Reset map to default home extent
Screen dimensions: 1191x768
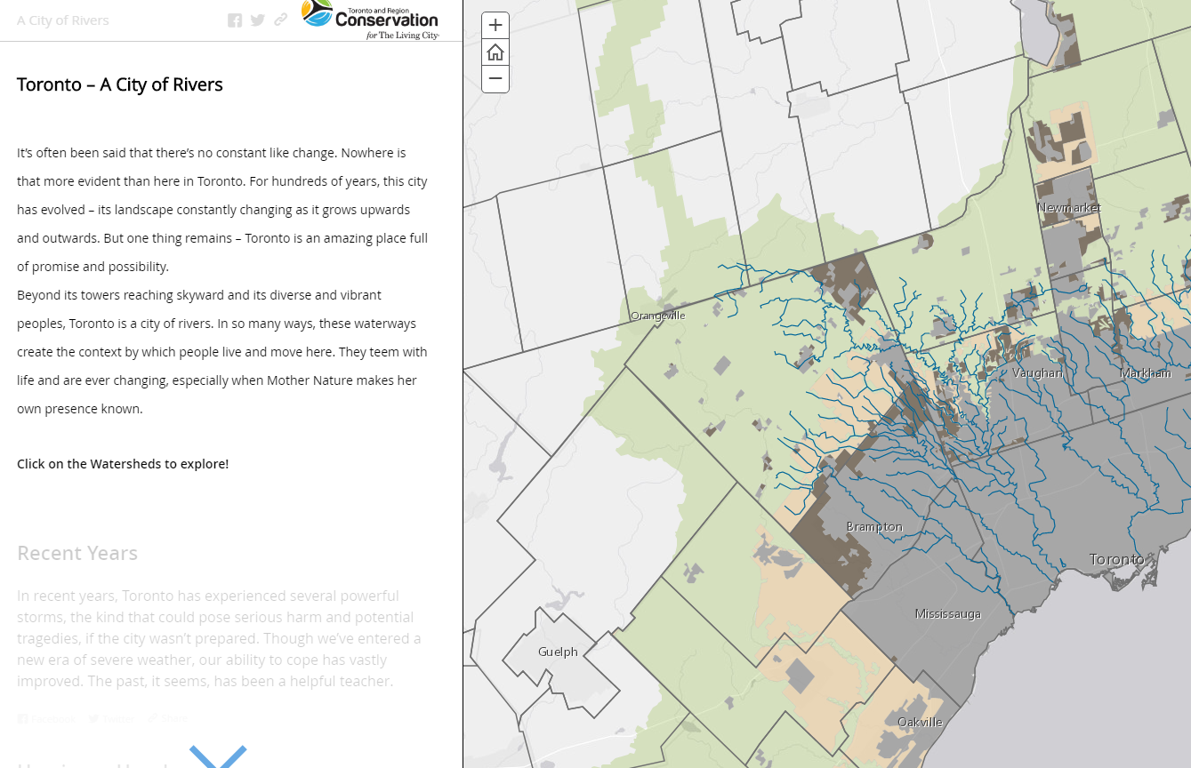pyautogui.click(x=495, y=52)
